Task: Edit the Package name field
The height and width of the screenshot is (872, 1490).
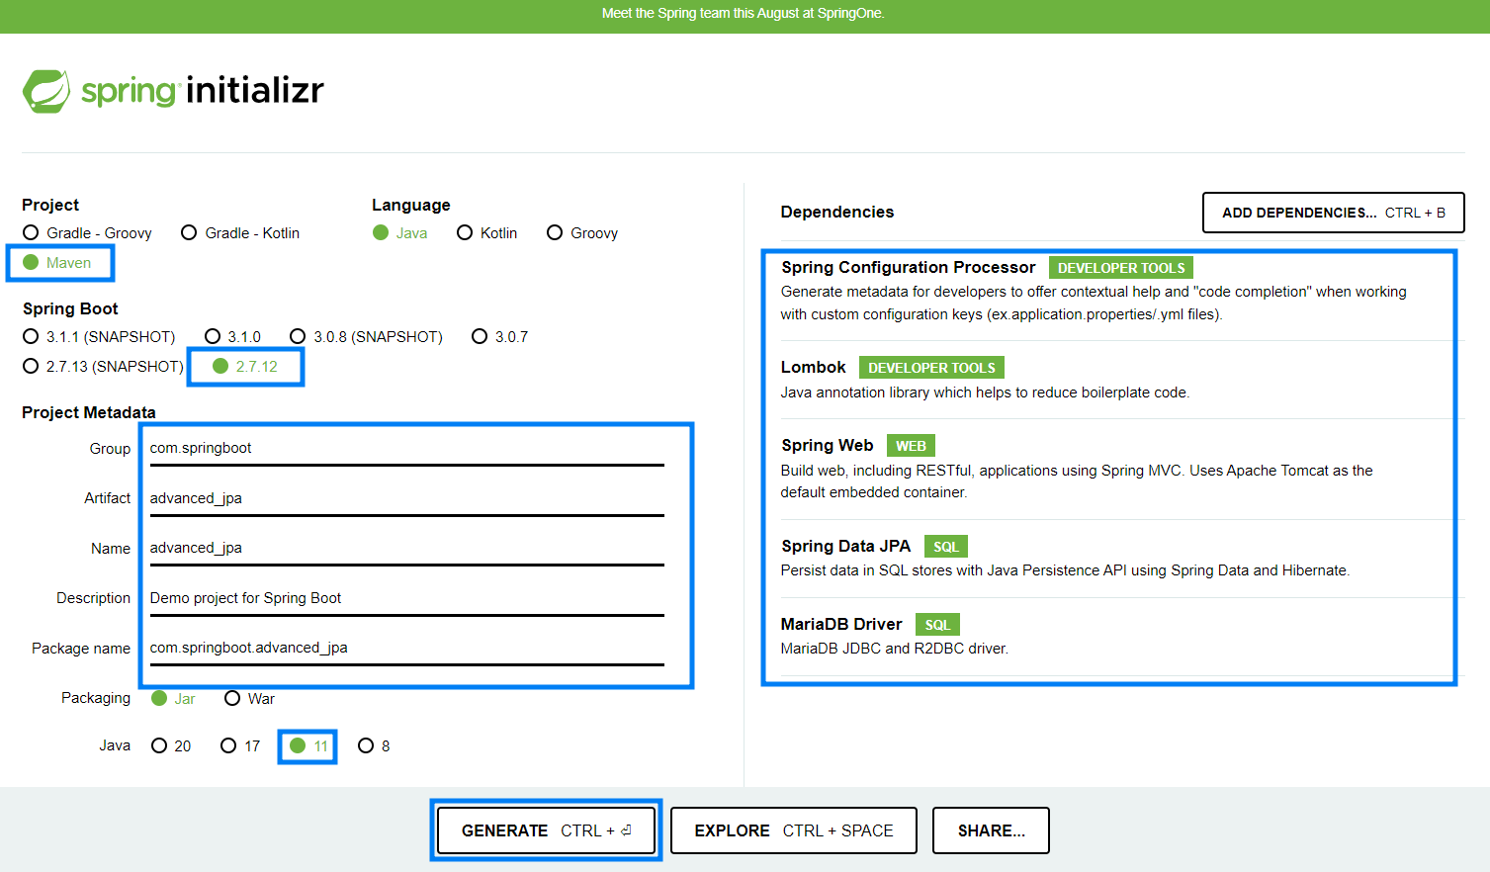Action: [406, 648]
